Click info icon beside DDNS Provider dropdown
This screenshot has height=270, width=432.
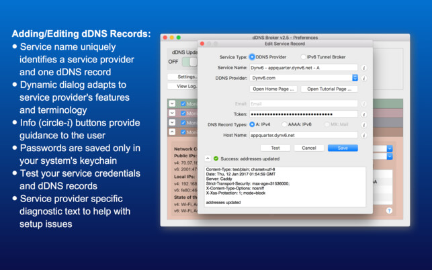click(x=363, y=78)
